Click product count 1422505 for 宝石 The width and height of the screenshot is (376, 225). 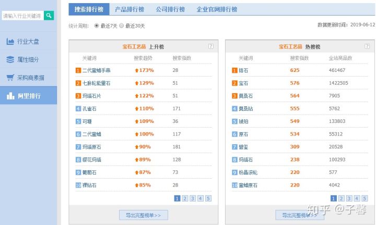(338, 83)
